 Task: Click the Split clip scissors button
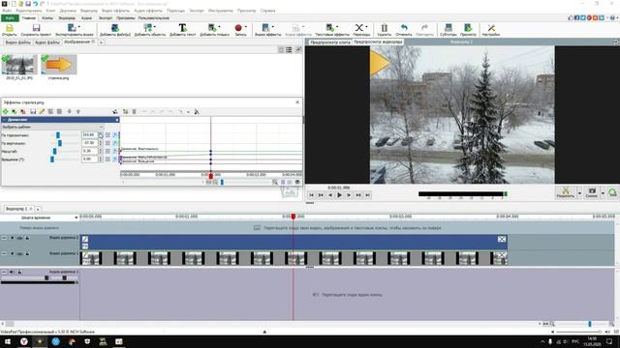click(566, 192)
